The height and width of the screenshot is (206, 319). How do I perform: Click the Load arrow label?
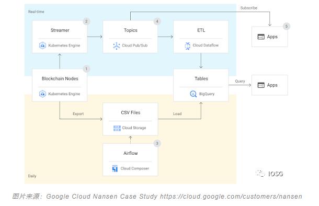click(x=177, y=113)
